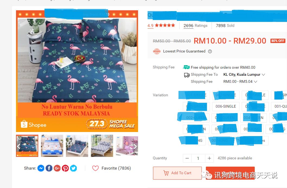The image size is (287, 188).
Task: Share via Facebook Messenger icon
Action: point(41,168)
